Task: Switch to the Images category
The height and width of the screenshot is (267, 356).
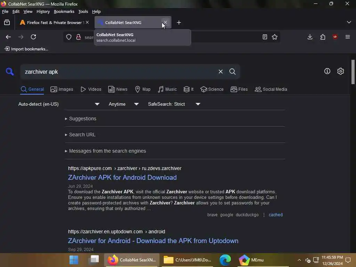Action: click(62, 89)
